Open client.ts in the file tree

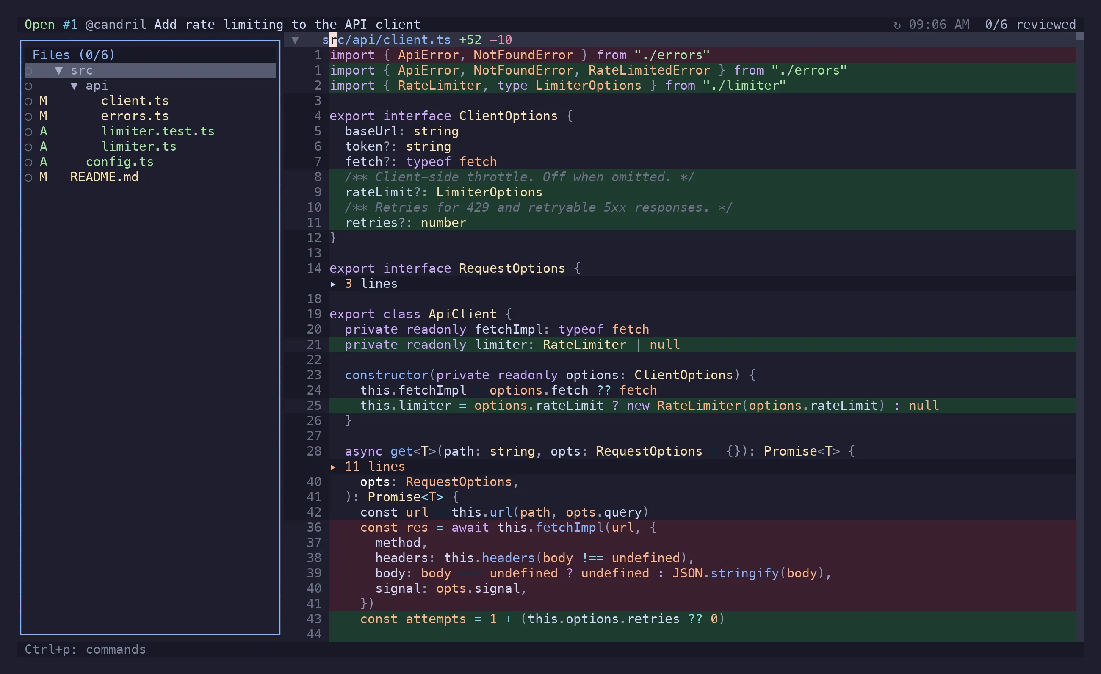coord(135,101)
